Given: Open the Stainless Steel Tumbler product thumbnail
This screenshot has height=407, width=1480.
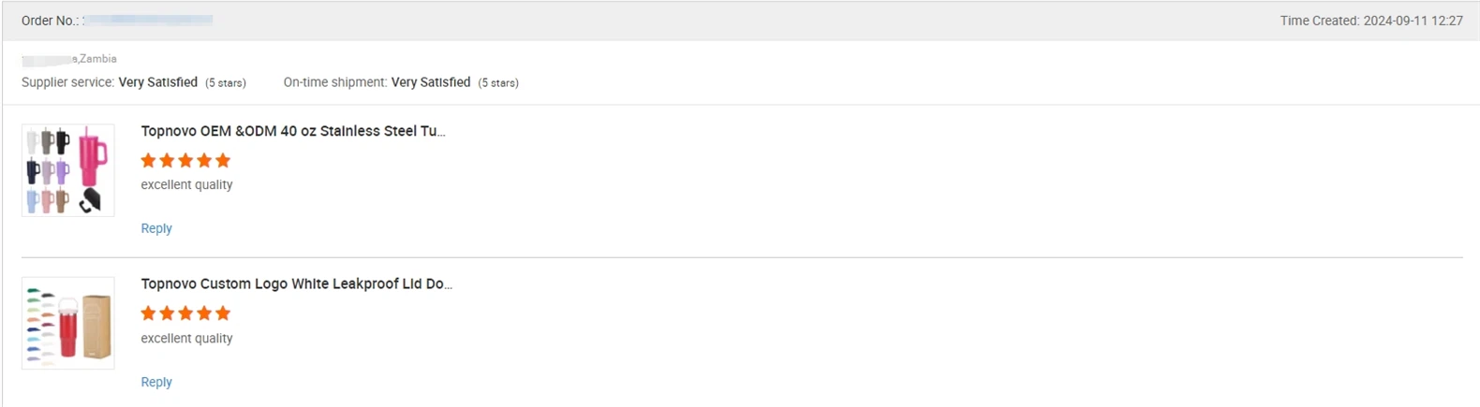Looking at the screenshot, I should click(x=68, y=170).
